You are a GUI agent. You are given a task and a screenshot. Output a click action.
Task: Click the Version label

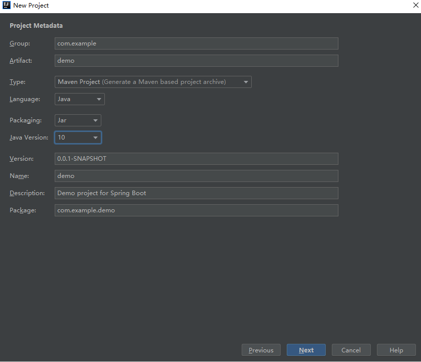click(x=22, y=159)
